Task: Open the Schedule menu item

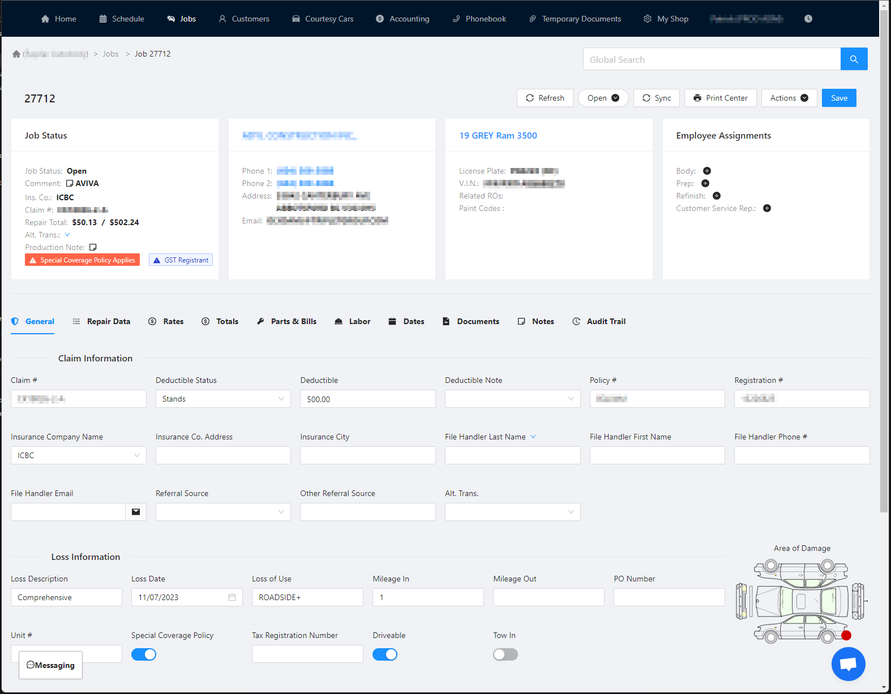Action: pyautogui.click(x=122, y=19)
